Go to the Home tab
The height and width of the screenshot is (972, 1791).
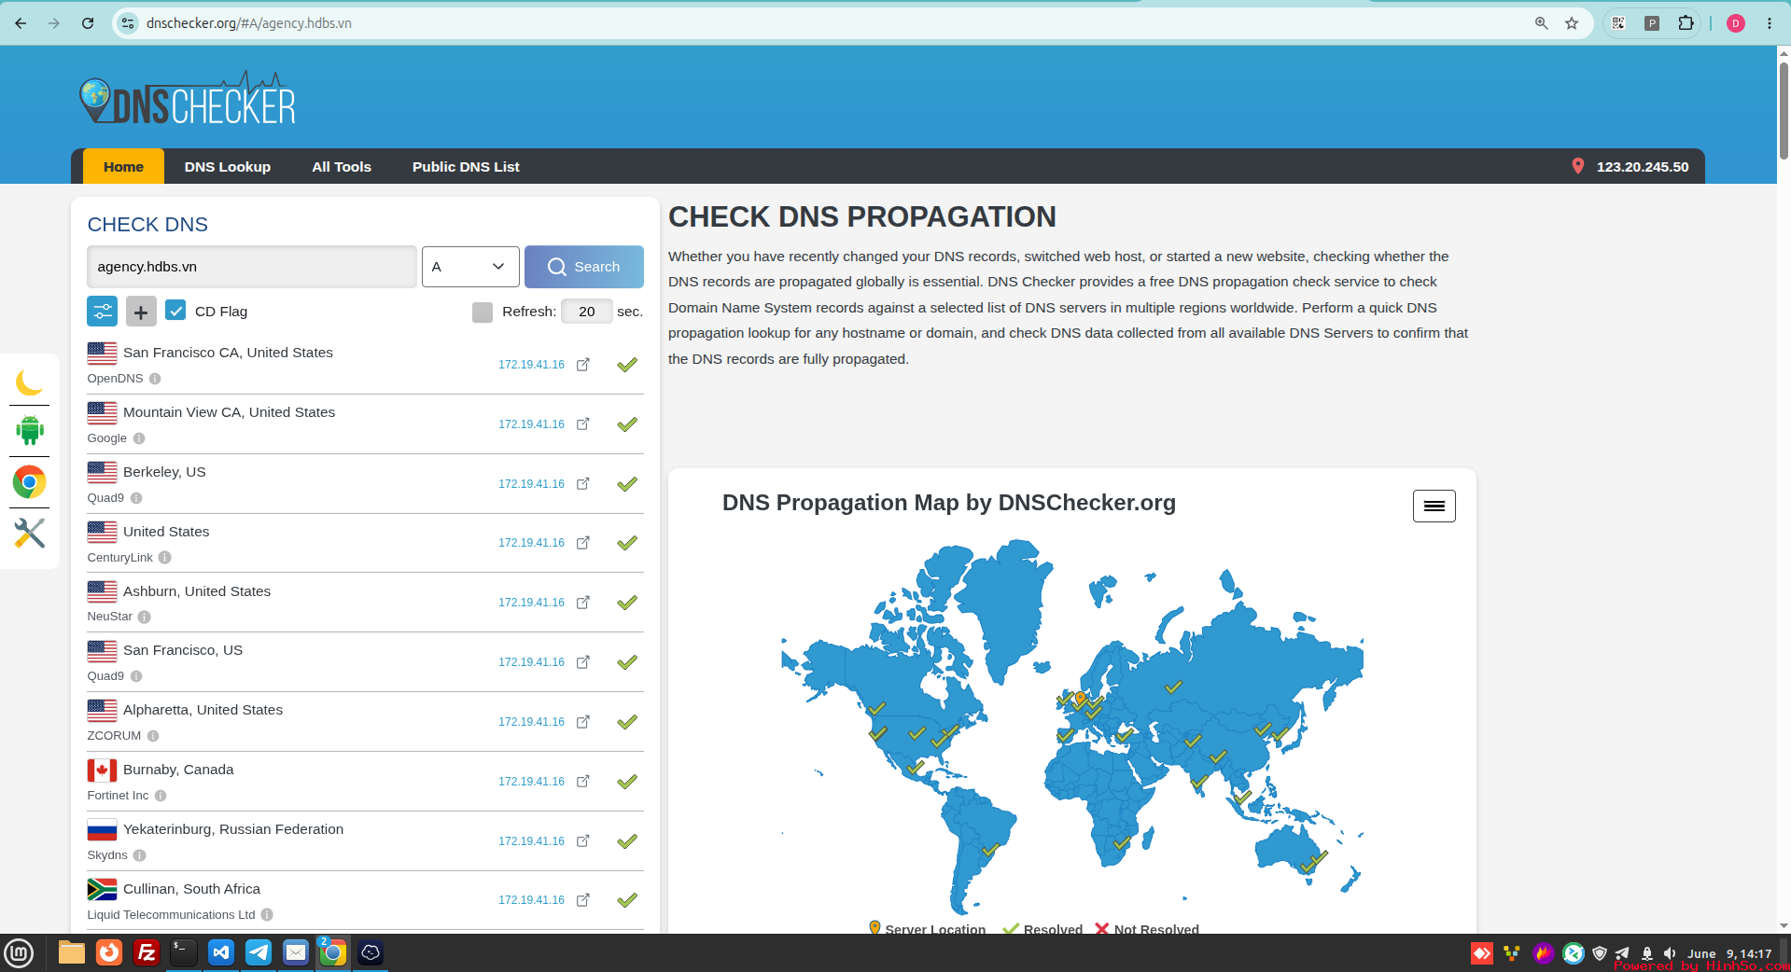124,167
